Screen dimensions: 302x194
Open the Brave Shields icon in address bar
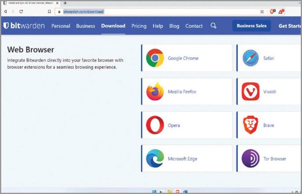[x=272, y=12]
